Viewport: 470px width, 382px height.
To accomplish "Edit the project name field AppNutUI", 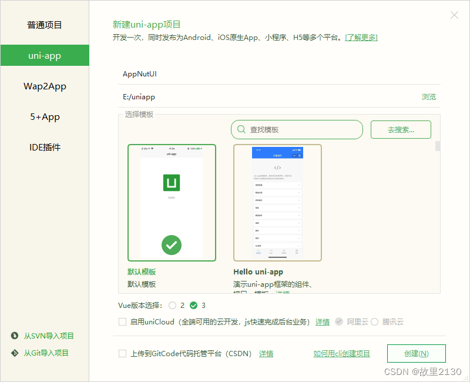I will point(279,74).
